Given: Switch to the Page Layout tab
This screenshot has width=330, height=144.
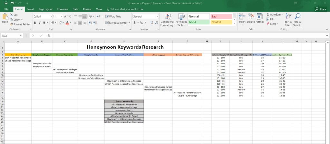Looking at the screenshot, I should point(45,9).
